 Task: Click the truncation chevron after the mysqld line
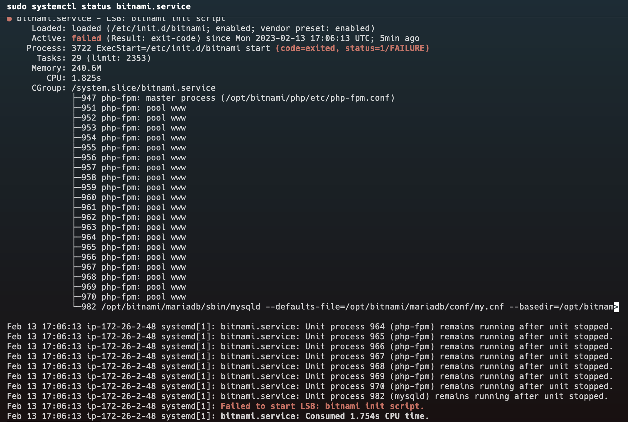coord(617,307)
